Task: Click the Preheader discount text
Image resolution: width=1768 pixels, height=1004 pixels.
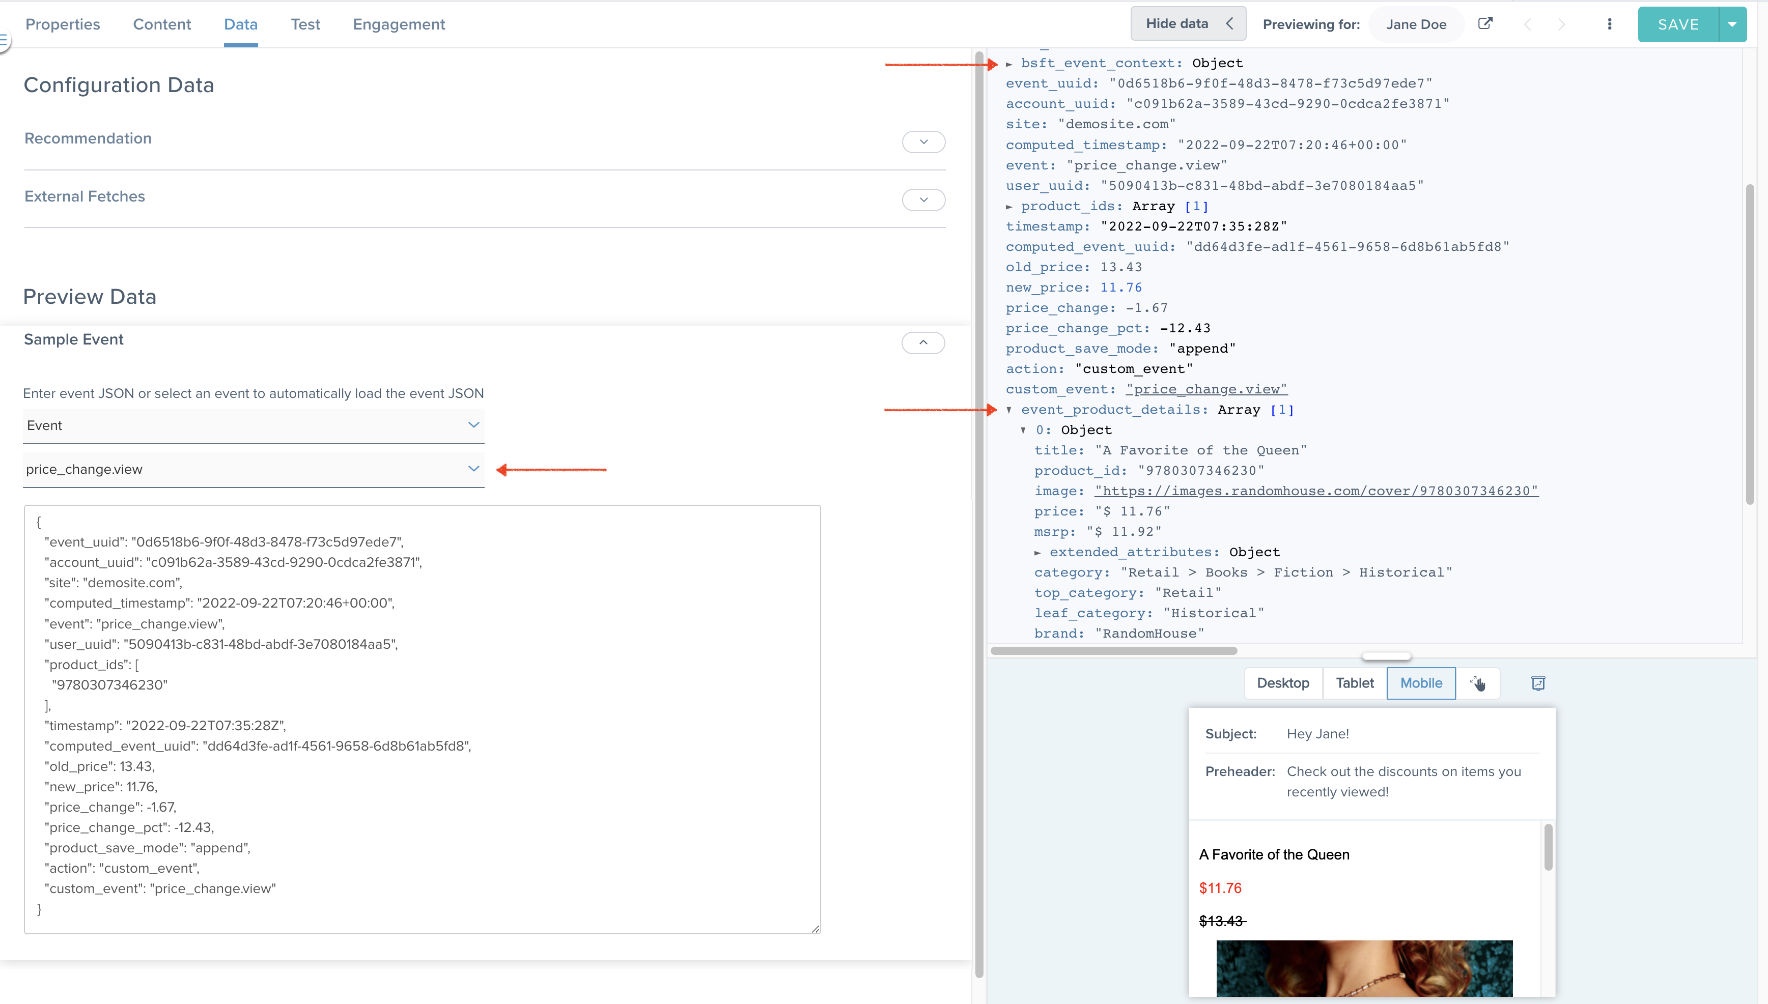Action: coord(1404,781)
